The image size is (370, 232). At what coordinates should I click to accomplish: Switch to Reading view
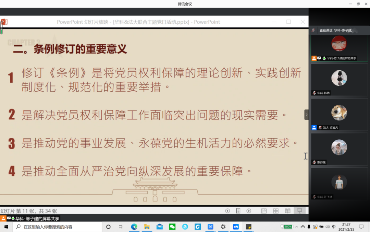(288, 211)
